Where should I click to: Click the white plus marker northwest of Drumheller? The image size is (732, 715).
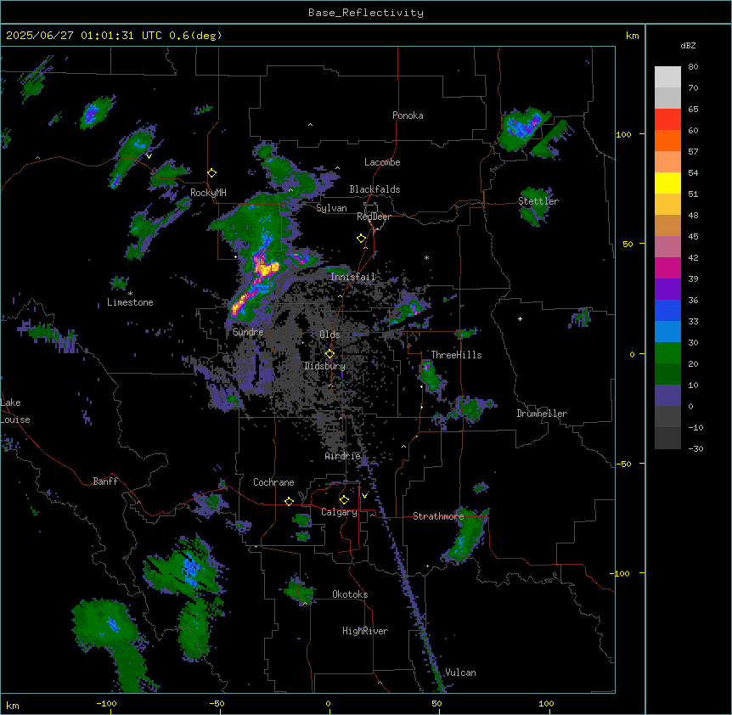tap(520, 318)
